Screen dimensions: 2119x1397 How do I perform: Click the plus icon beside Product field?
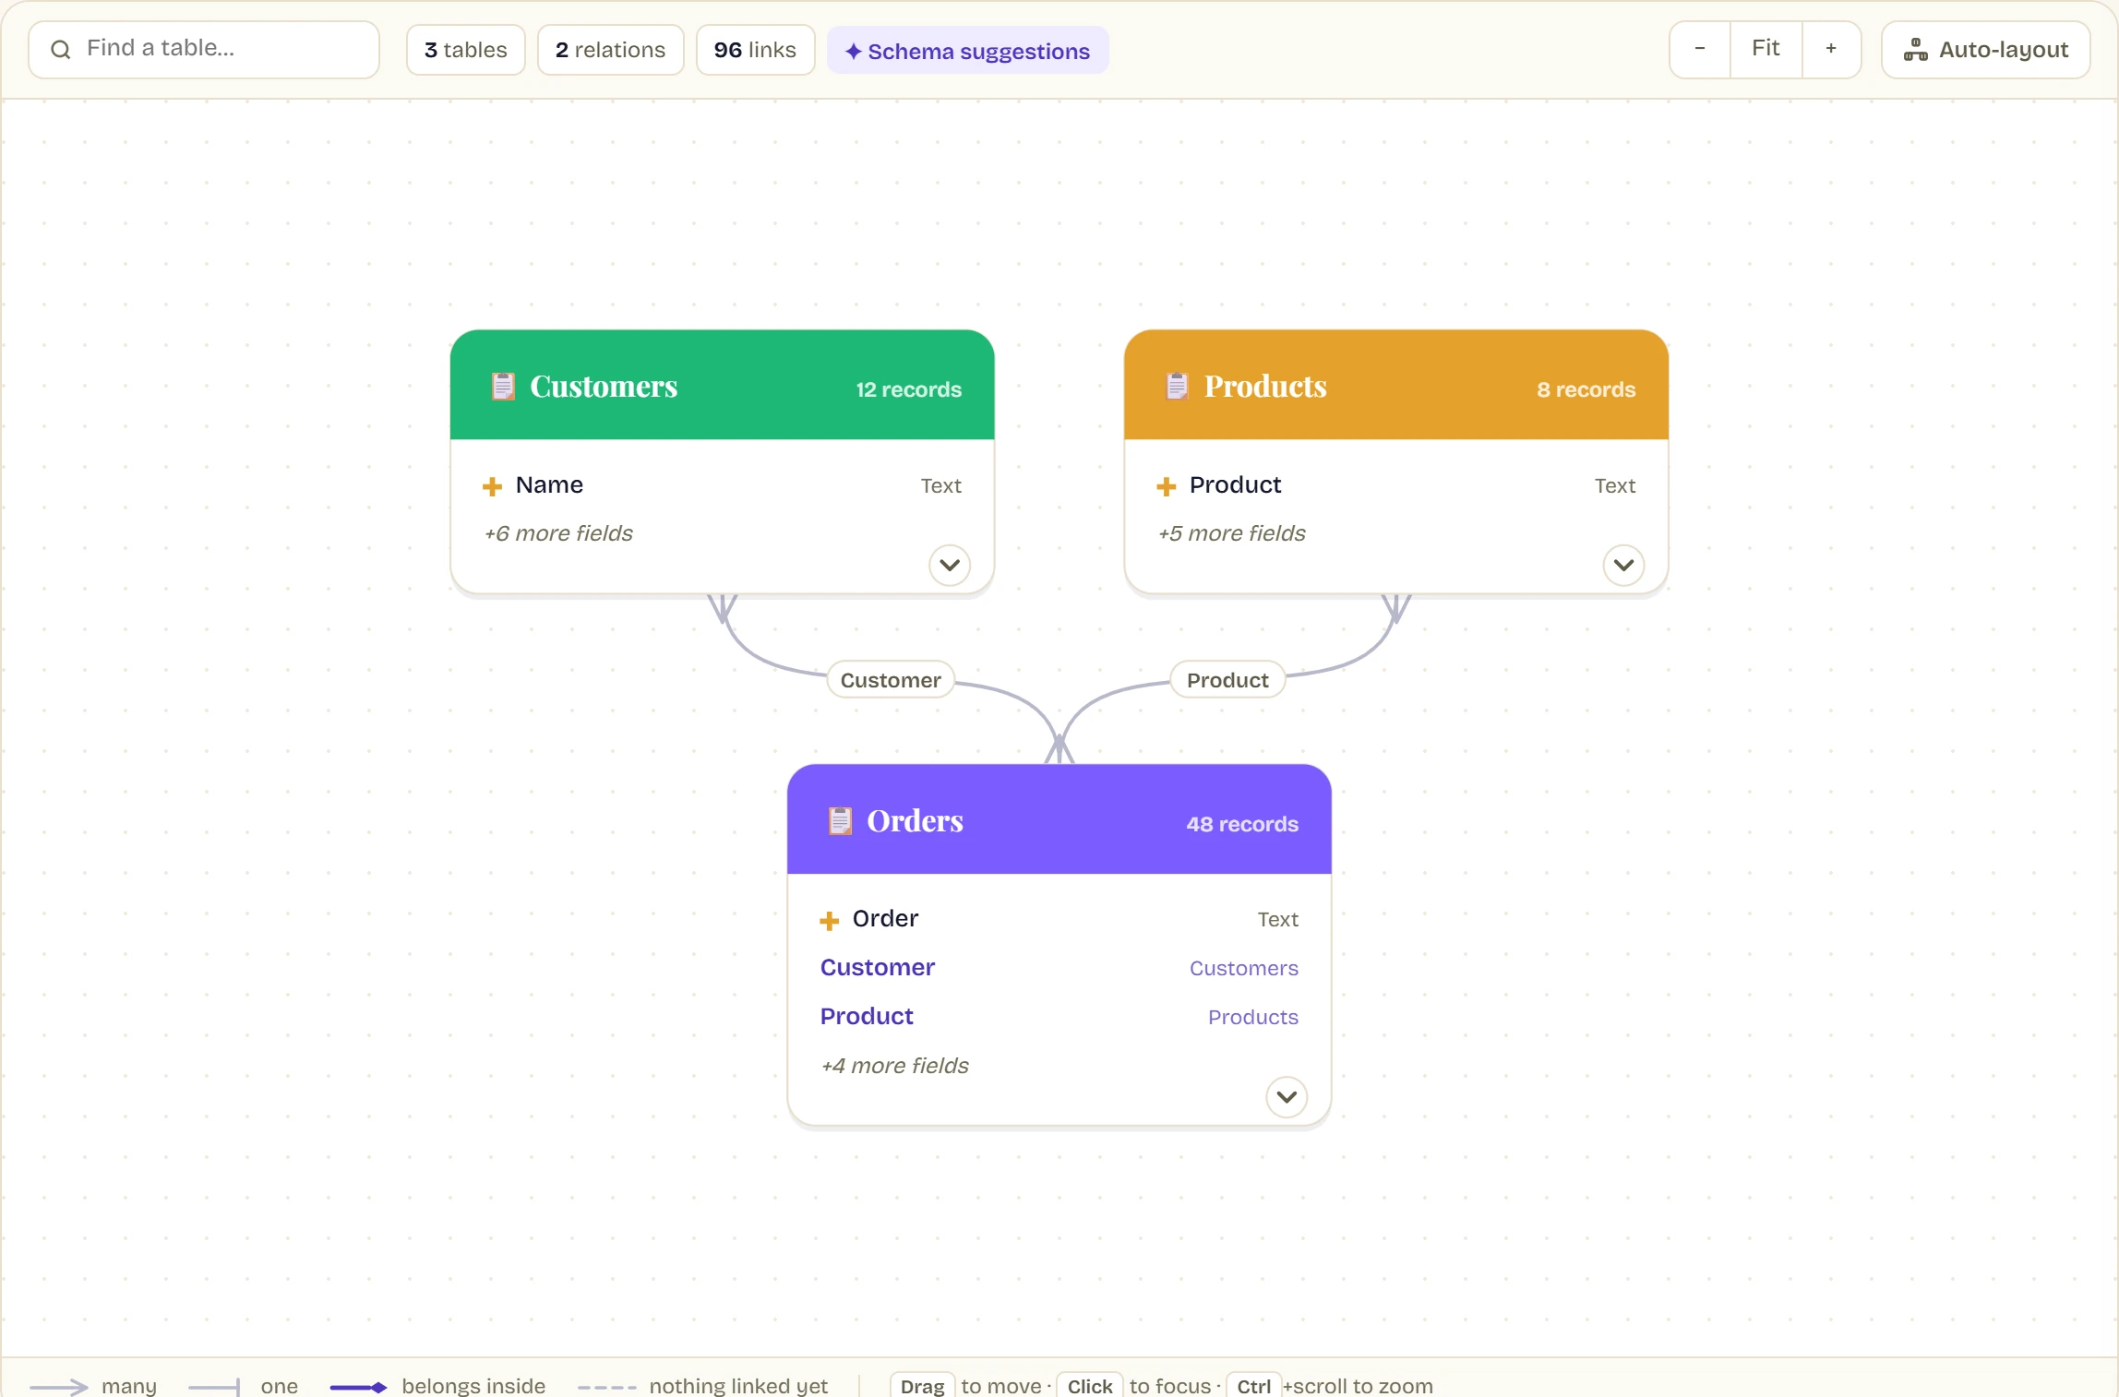1167,486
